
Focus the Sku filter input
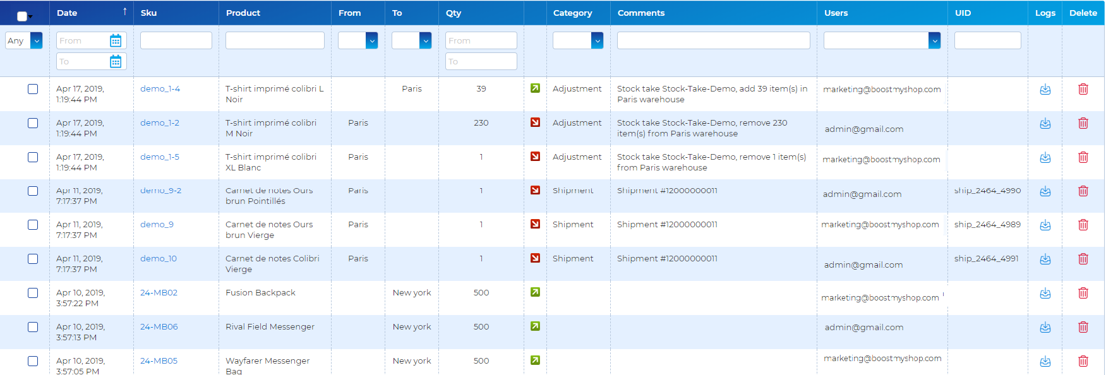click(176, 40)
